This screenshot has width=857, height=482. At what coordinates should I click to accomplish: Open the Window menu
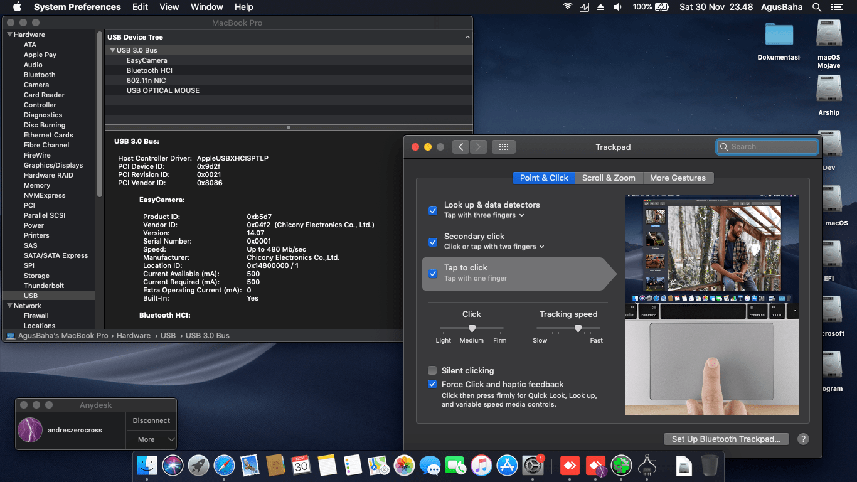tap(206, 7)
